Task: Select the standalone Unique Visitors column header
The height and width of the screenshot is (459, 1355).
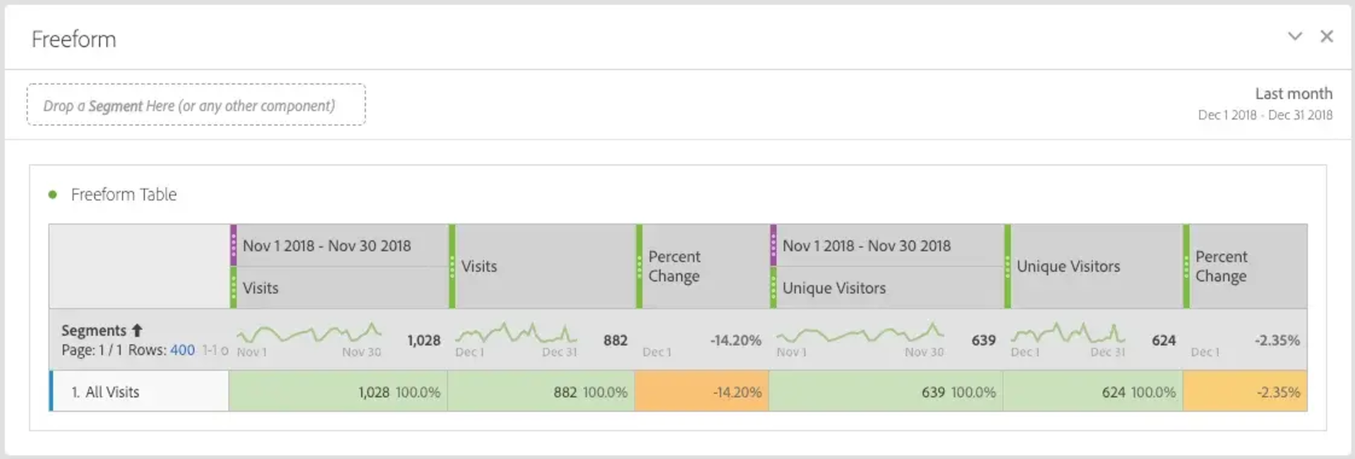Action: pyautogui.click(x=1068, y=266)
